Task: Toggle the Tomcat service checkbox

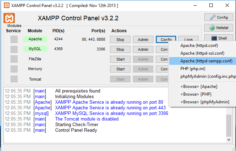Action: (14, 79)
